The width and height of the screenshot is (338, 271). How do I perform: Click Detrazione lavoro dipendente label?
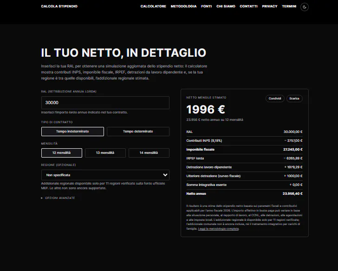[209, 167]
